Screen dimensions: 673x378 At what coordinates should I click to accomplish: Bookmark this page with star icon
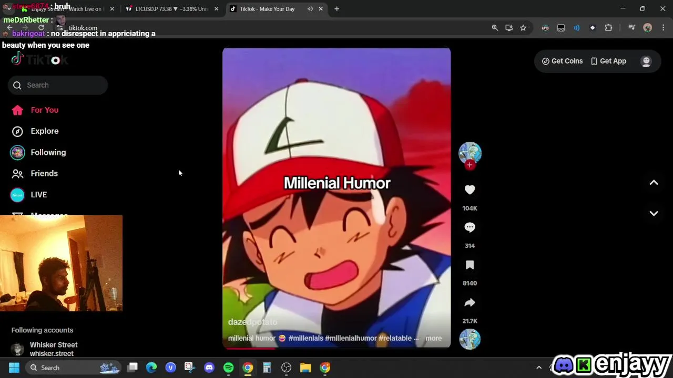pyautogui.click(x=523, y=28)
